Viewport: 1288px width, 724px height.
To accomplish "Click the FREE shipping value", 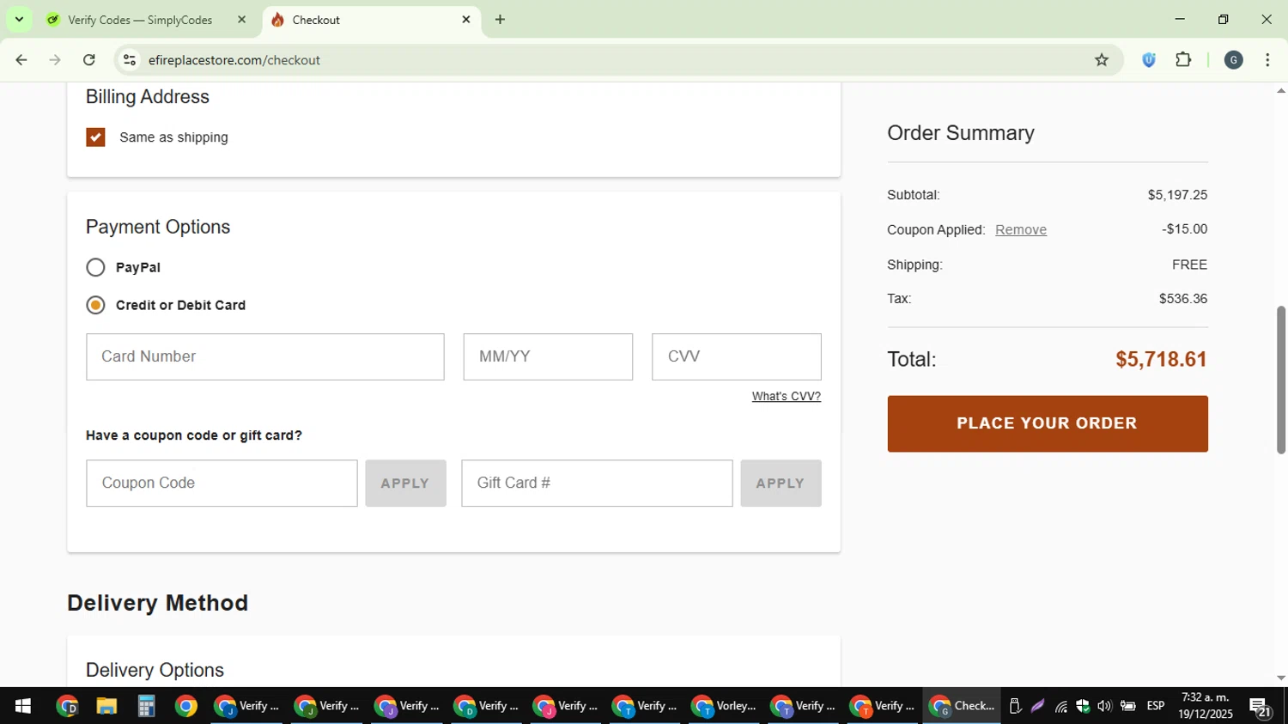I will 1189,265.
